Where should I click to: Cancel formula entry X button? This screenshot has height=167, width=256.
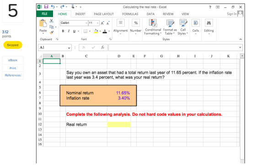[x=84, y=48]
